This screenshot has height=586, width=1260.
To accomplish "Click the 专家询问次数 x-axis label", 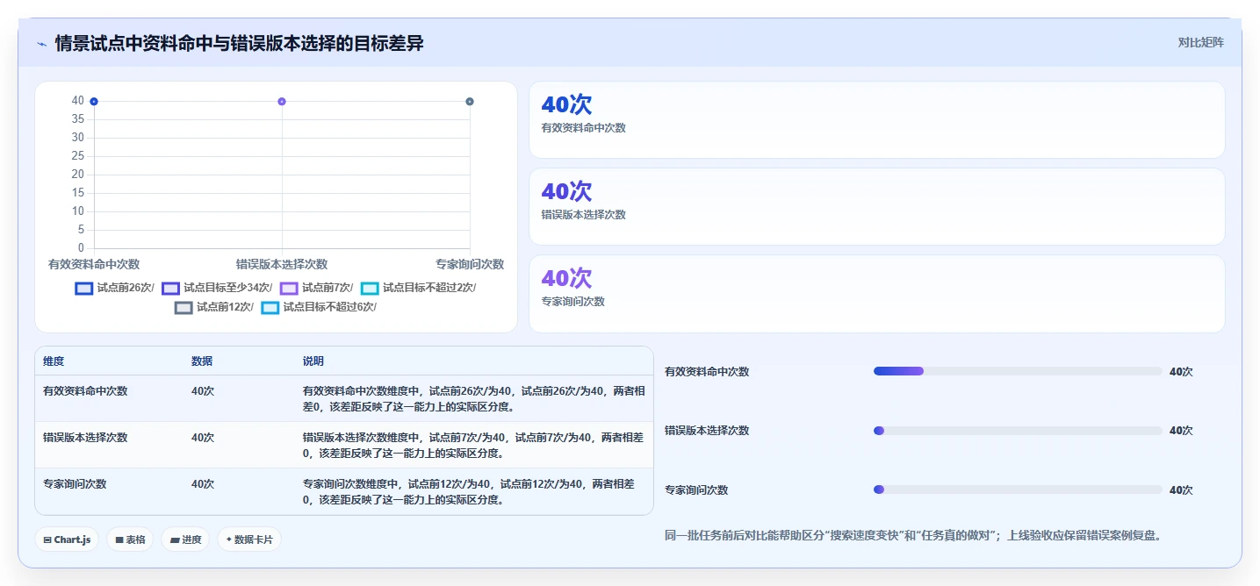I will click(x=470, y=264).
